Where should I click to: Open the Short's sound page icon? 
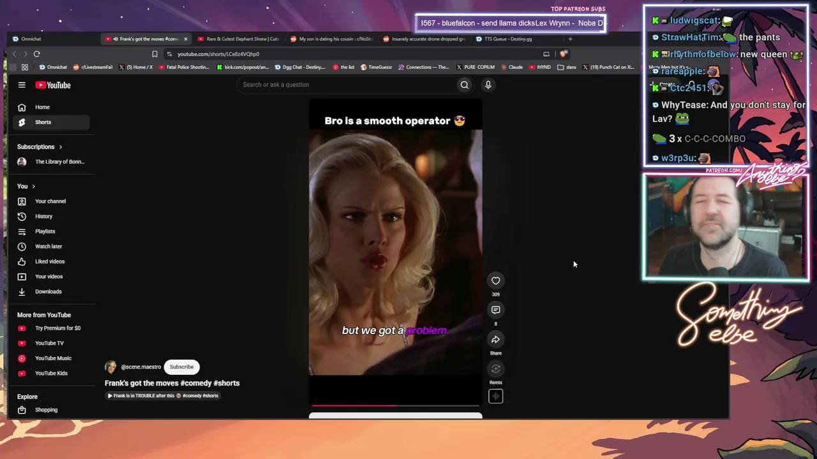point(496,397)
